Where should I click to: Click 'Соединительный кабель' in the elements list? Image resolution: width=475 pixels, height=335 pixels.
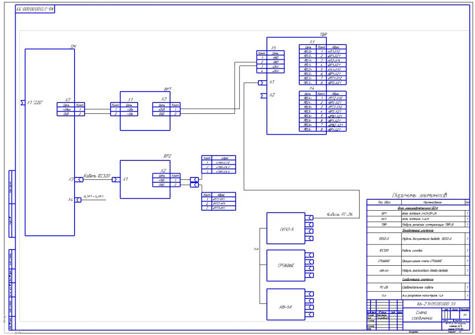(418, 287)
